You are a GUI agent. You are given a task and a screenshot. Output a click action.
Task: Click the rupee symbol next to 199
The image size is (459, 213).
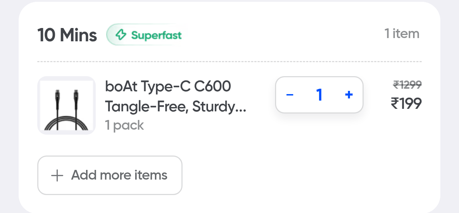click(x=396, y=104)
